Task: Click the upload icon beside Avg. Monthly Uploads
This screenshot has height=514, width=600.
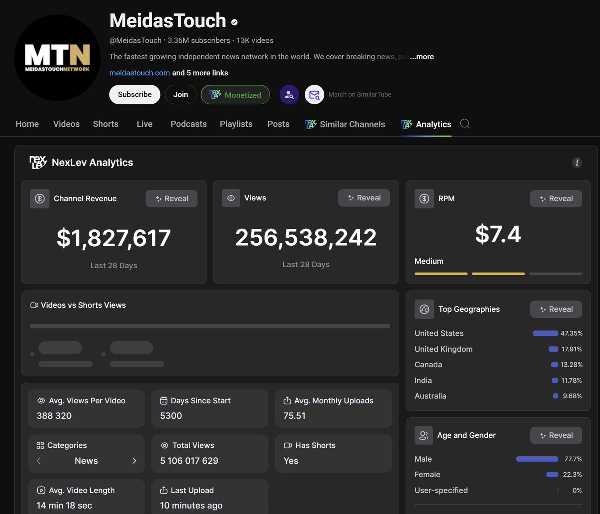Action: (x=287, y=401)
